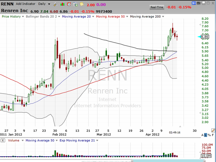The image size is (216, 162).
Task: Click the cyan price marker arrow
Action: (199, 37)
